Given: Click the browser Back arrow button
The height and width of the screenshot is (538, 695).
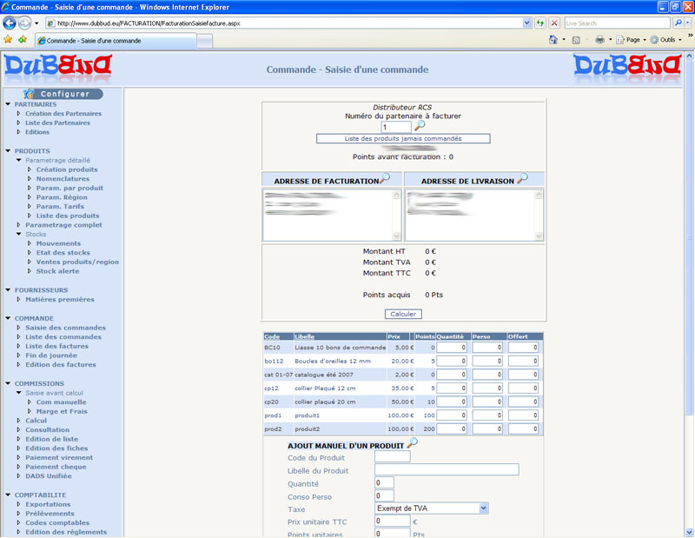Looking at the screenshot, I should click(x=10, y=23).
